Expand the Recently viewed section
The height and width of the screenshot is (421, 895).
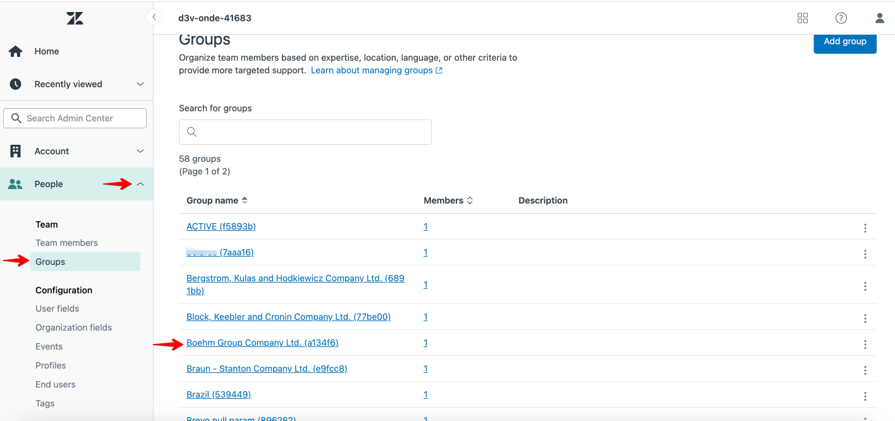(x=140, y=84)
